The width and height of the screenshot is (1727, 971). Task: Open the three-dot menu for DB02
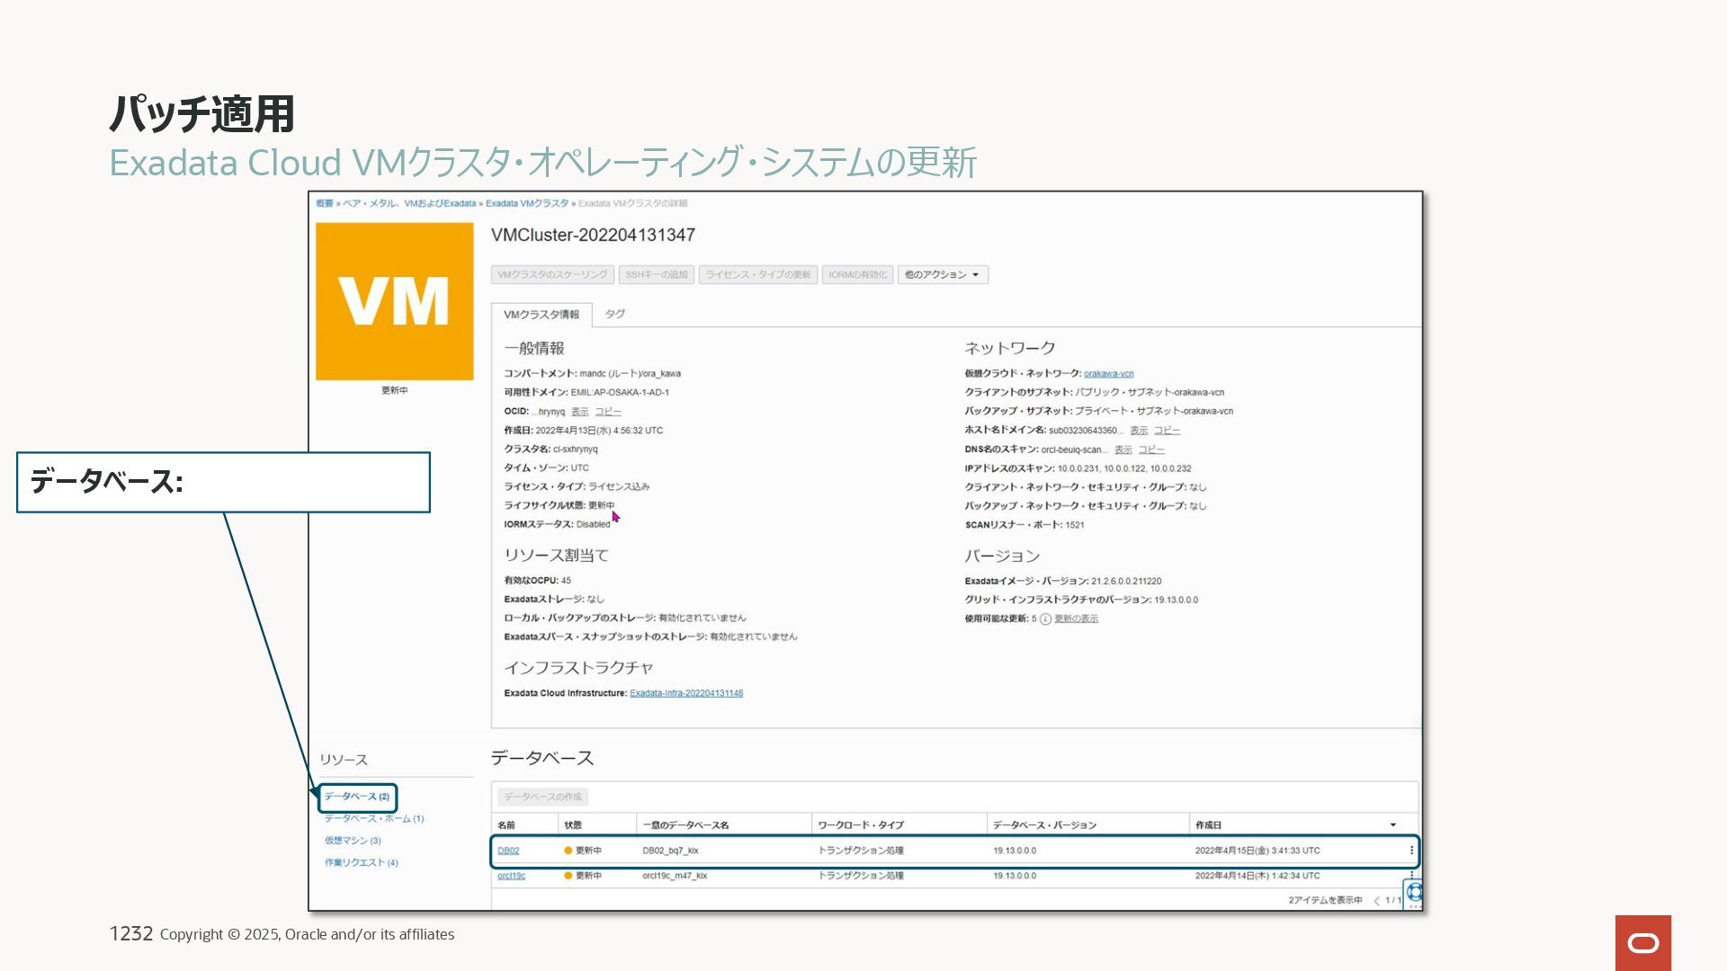(x=1410, y=851)
